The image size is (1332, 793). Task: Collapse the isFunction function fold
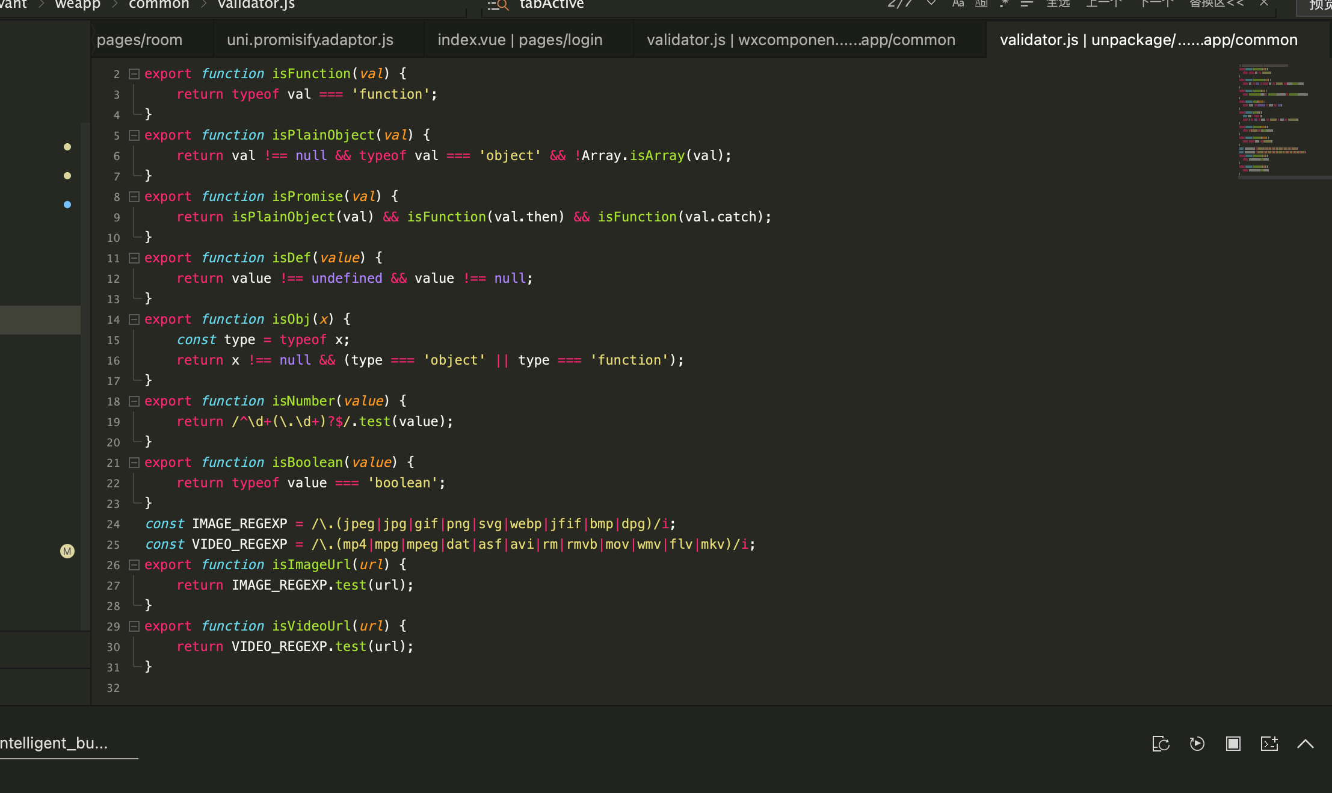tap(134, 74)
